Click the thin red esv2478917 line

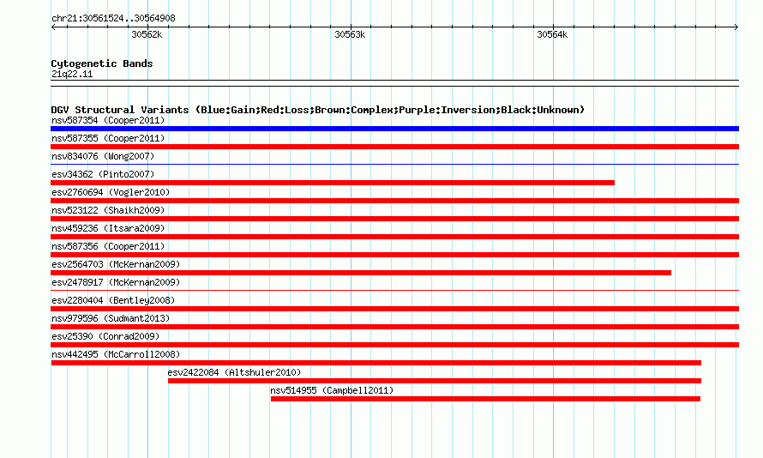(394, 291)
